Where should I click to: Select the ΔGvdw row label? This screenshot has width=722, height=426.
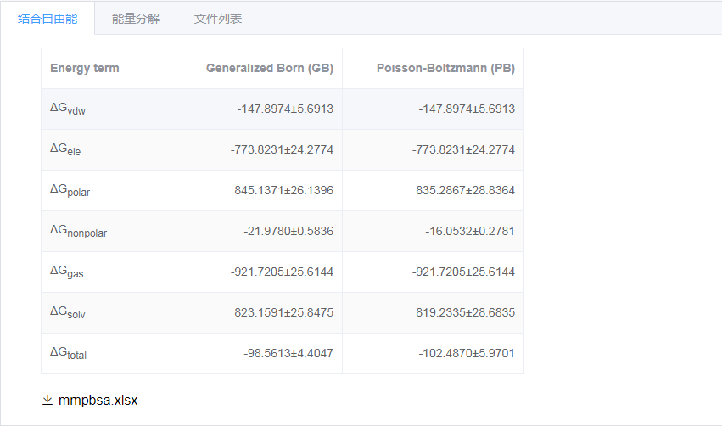(x=68, y=109)
